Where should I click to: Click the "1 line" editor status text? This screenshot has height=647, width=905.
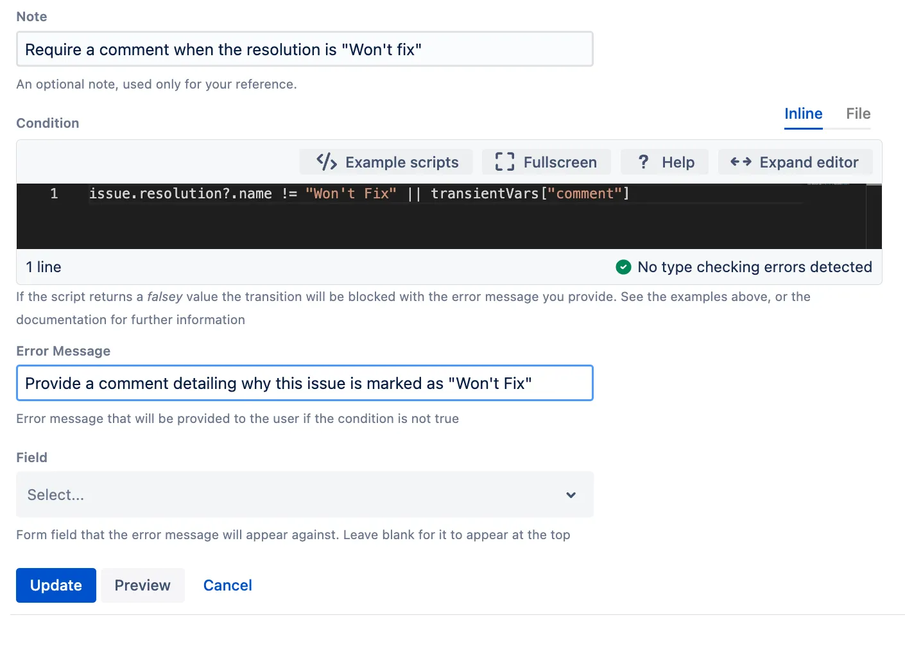44,267
